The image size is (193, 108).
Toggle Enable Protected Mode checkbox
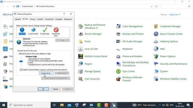[x=21, y=70]
